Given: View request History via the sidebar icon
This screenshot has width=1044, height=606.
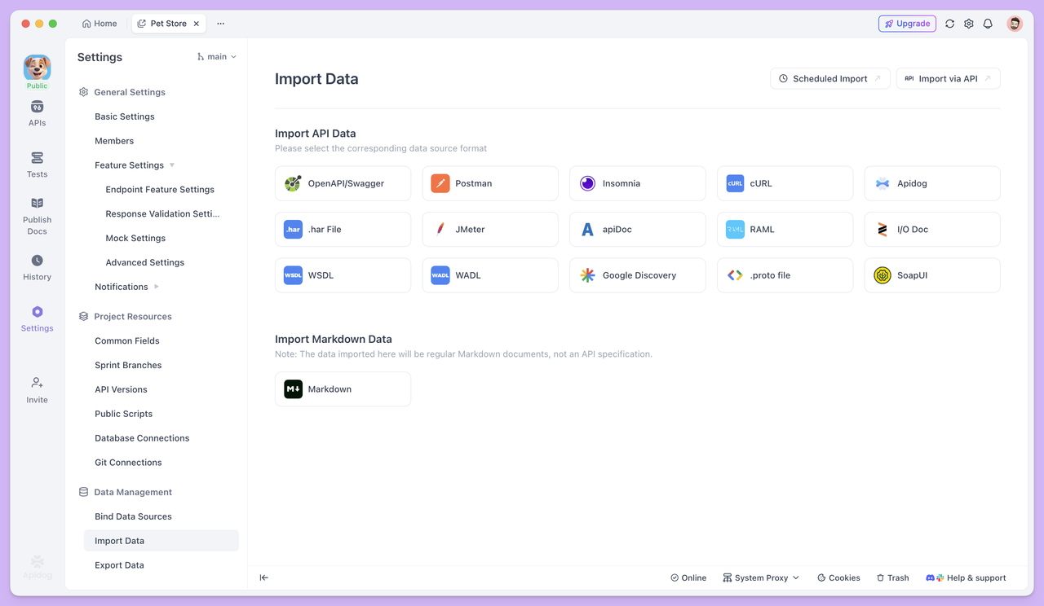Looking at the screenshot, I should pyautogui.click(x=37, y=266).
